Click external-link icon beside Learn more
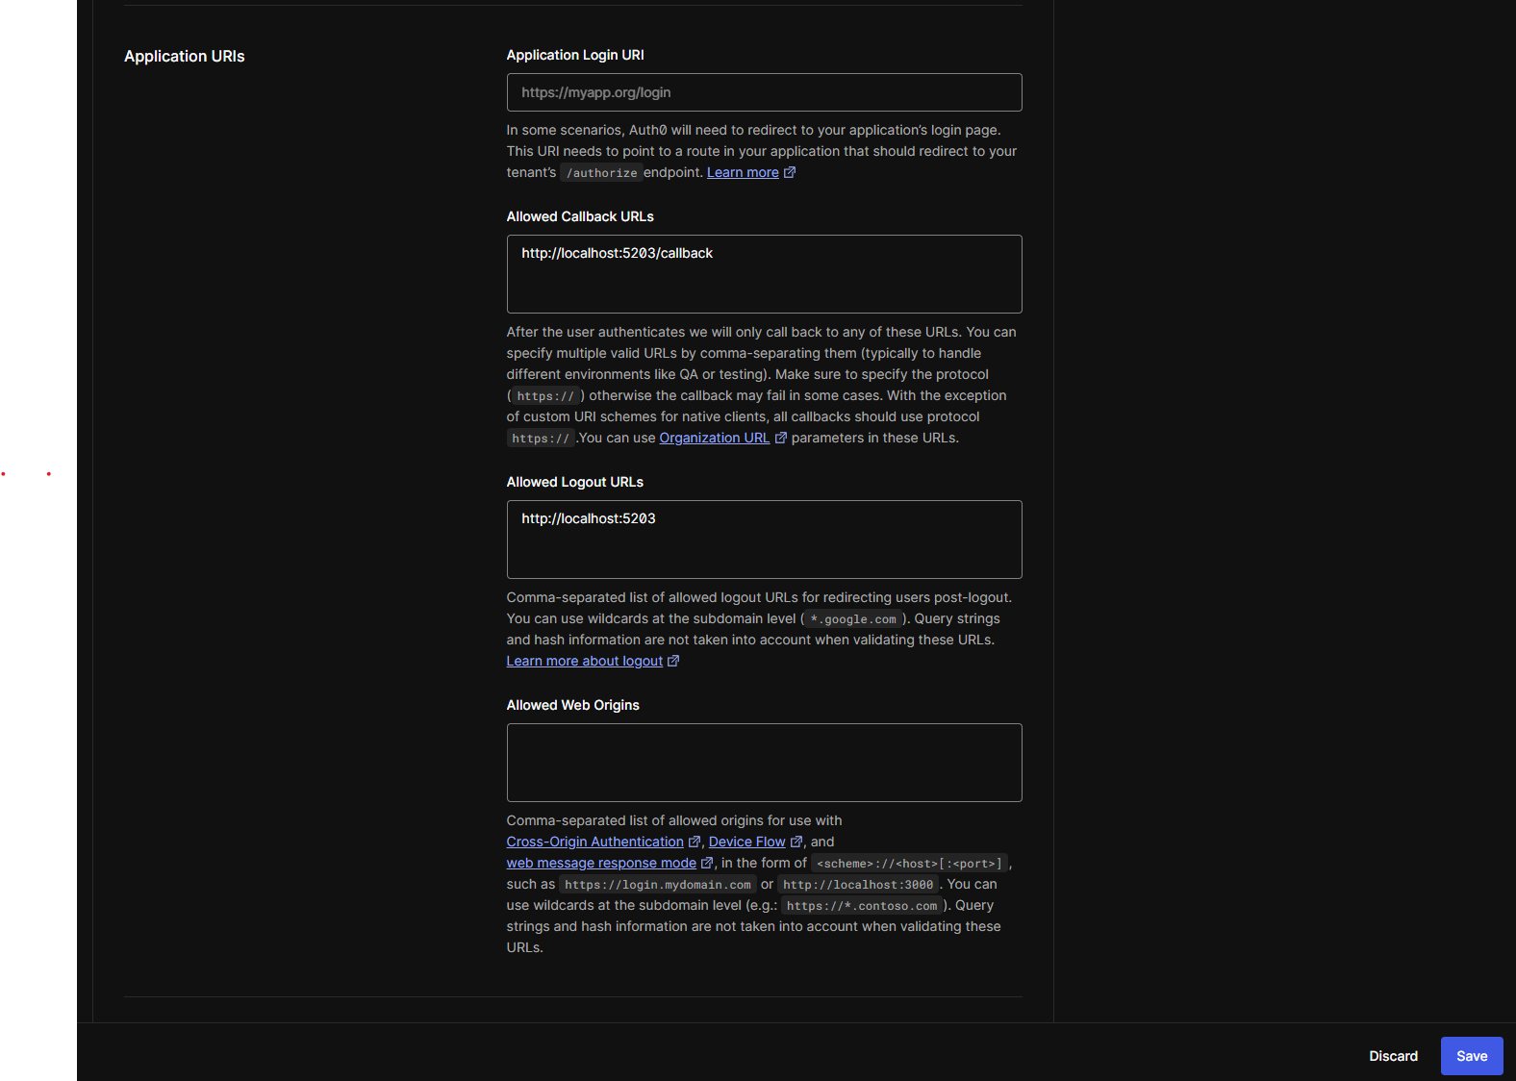1516x1081 pixels. coord(790,172)
